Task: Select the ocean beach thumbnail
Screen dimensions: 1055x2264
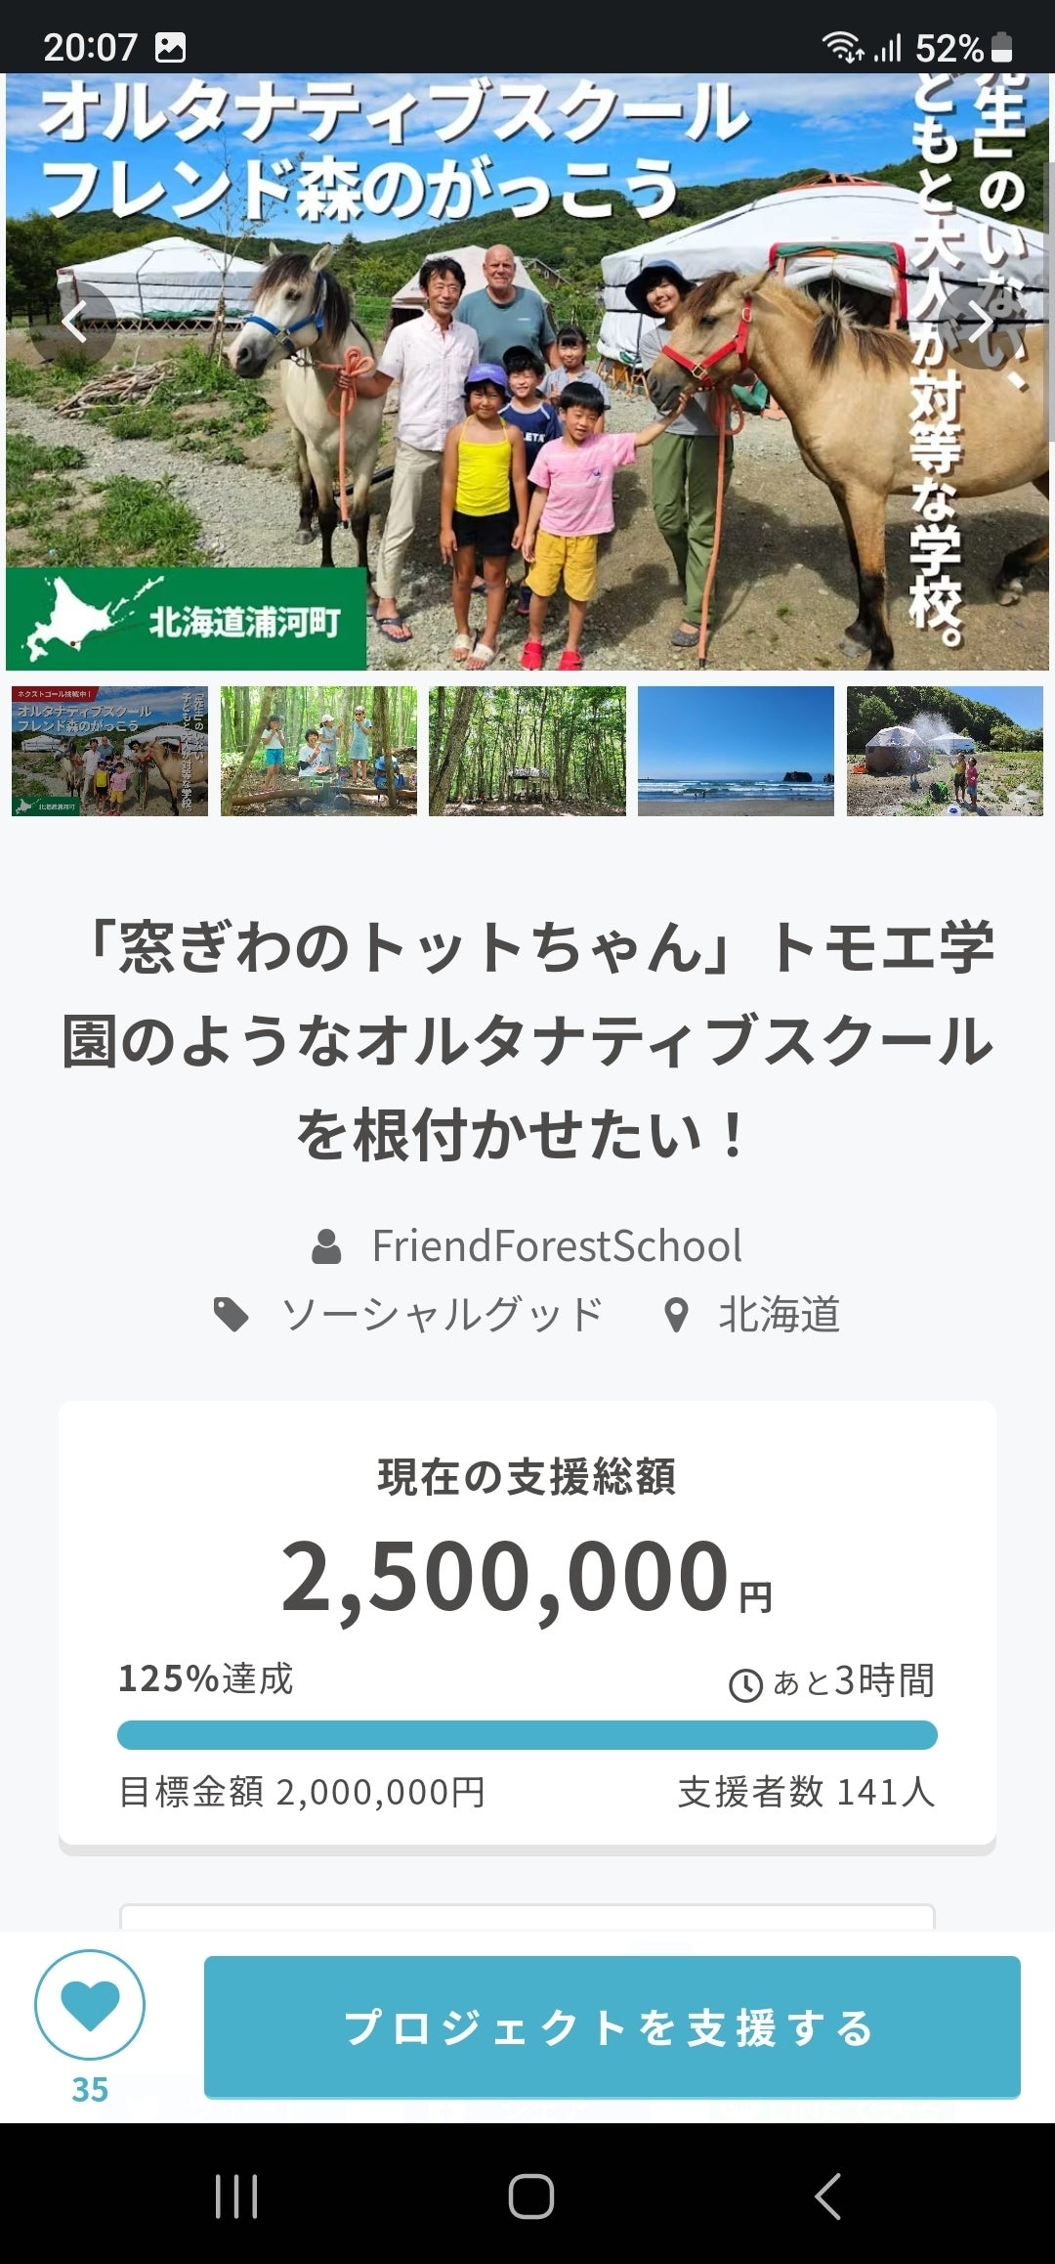Action: click(736, 751)
